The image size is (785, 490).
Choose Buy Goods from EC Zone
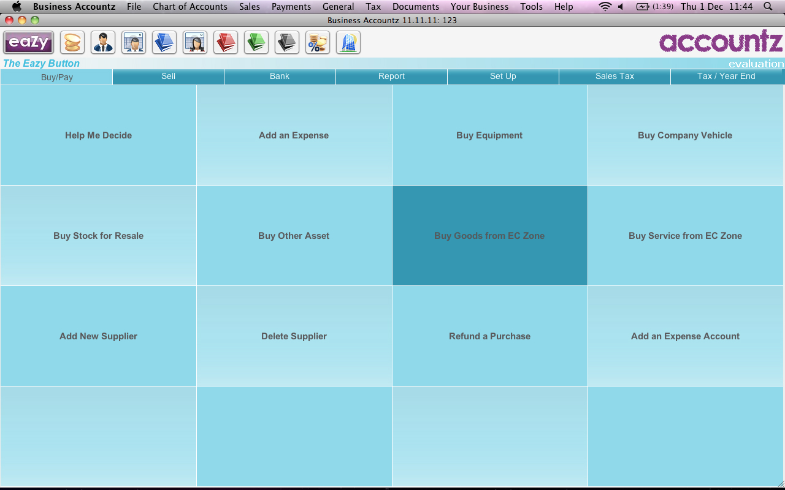click(x=489, y=236)
